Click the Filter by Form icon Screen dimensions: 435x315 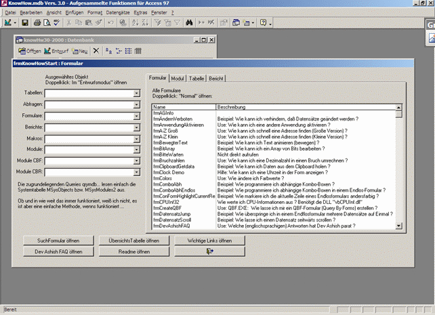pos(167,23)
